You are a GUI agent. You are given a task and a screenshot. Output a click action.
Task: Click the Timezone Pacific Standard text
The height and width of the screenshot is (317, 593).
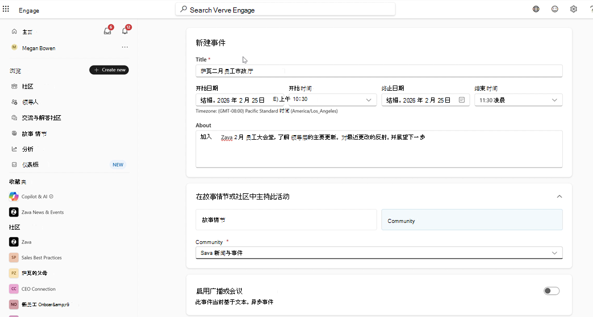click(267, 111)
